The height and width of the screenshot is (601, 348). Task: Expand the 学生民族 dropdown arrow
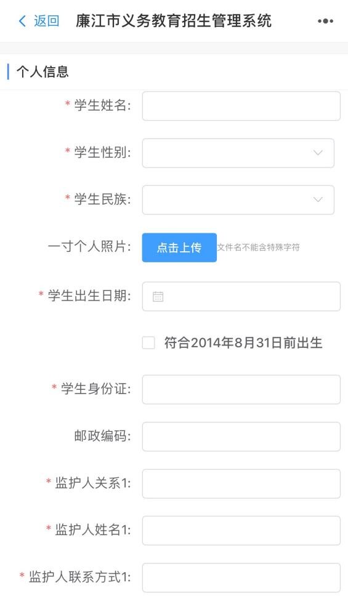point(318,200)
